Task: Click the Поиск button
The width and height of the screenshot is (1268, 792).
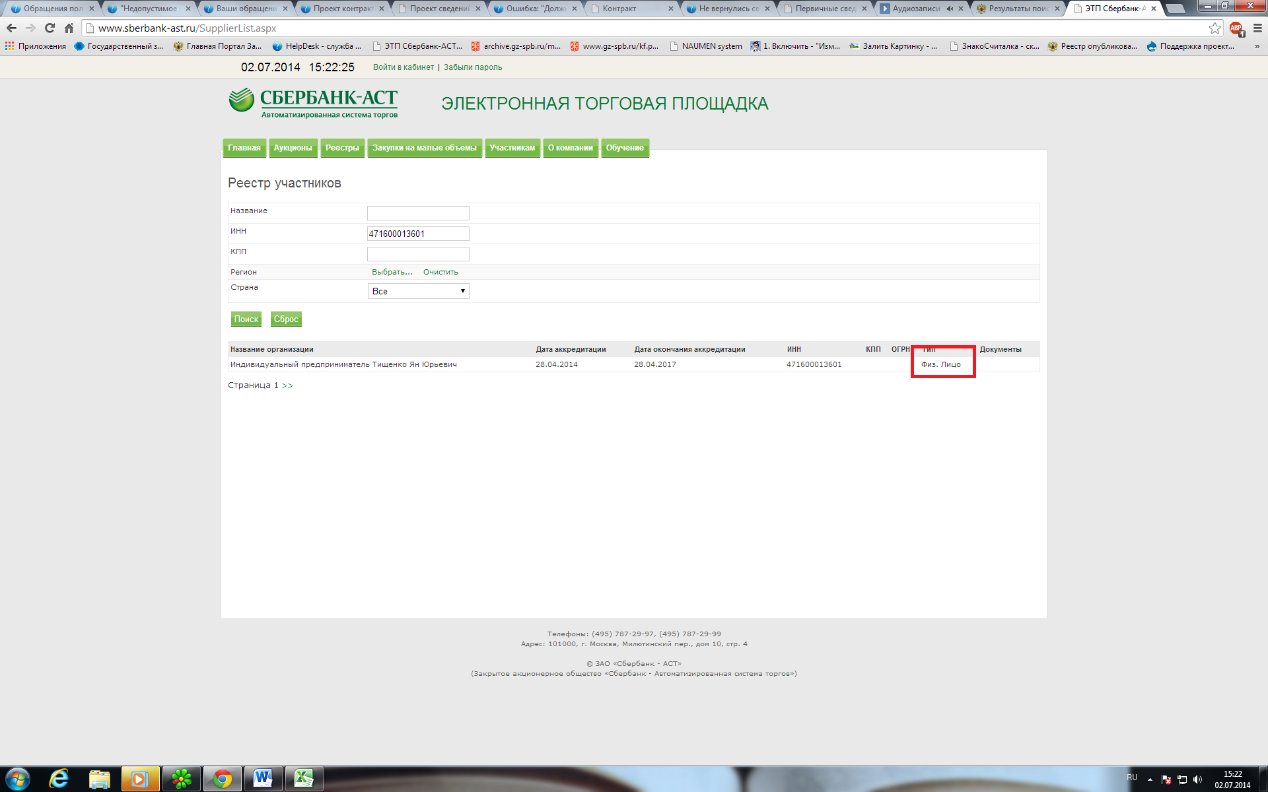Action: pyautogui.click(x=246, y=319)
